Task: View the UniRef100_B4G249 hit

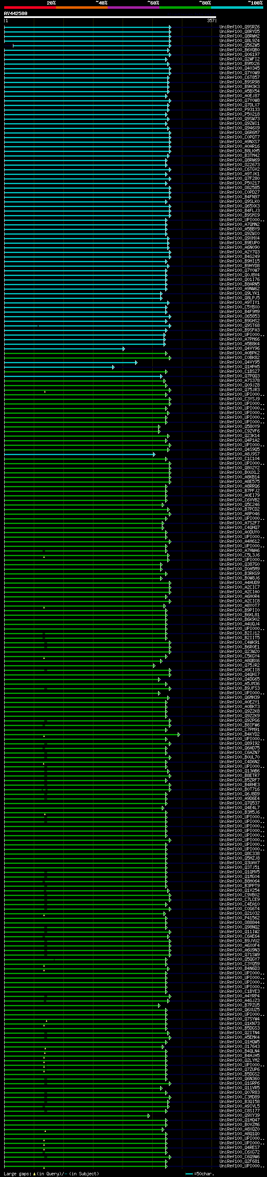Action: point(239,256)
